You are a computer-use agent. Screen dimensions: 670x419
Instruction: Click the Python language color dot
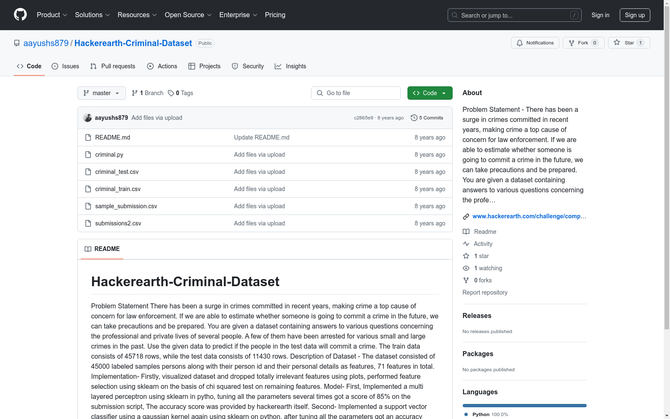point(466,414)
